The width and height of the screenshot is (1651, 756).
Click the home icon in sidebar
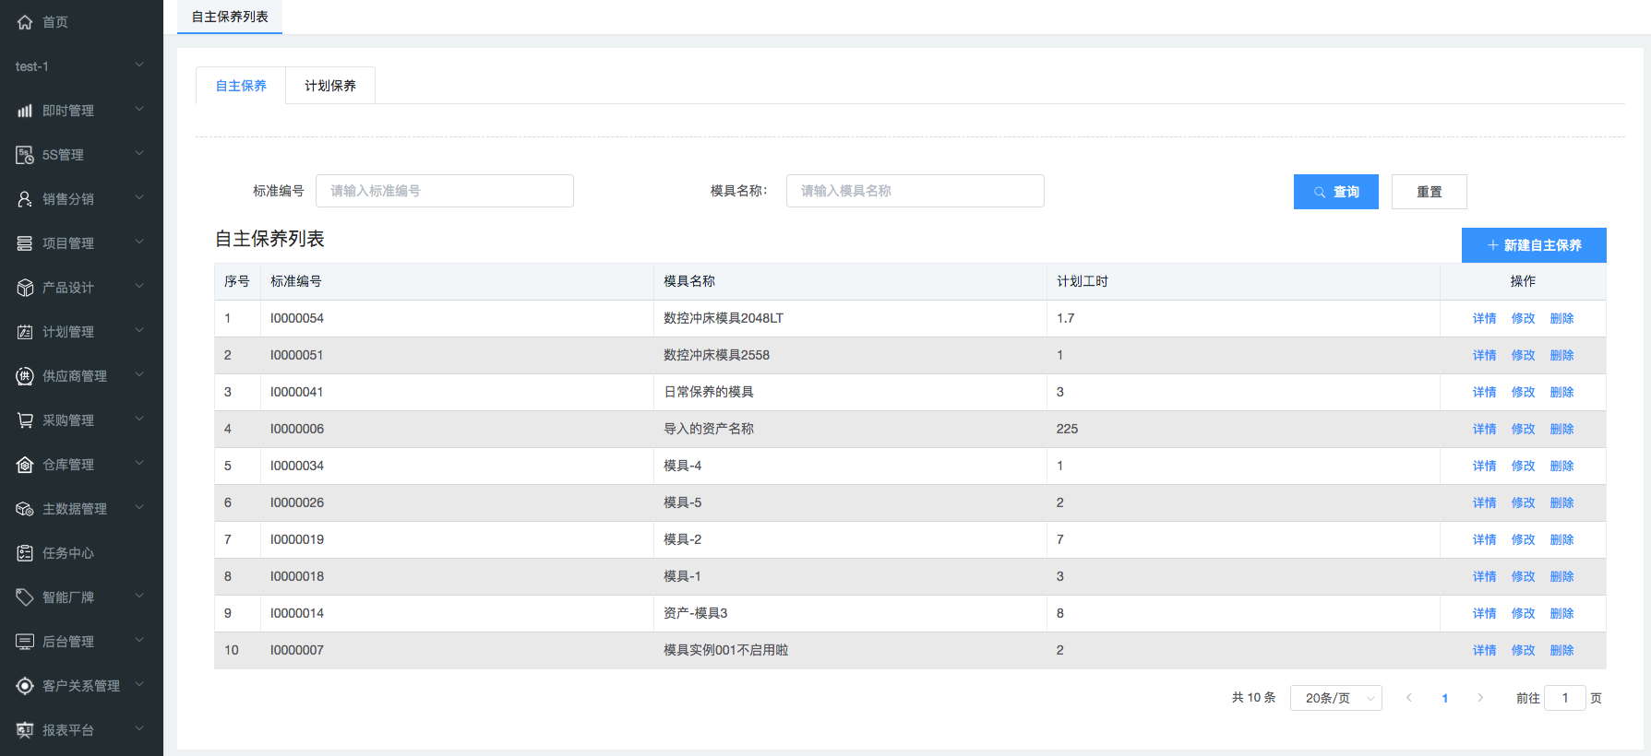(25, 22)
